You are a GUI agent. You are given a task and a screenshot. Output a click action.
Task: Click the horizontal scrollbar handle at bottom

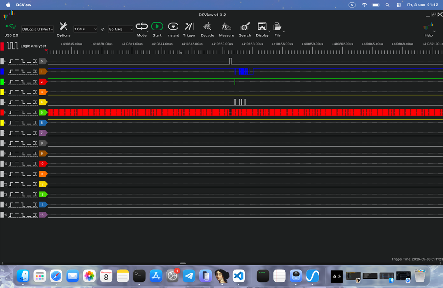click(183, 263)
